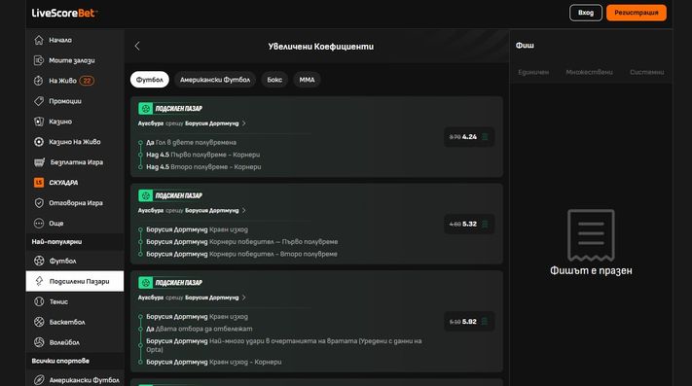Click 'Над 4.5 Първо полувреме – Корнери'

pos(203,155)
